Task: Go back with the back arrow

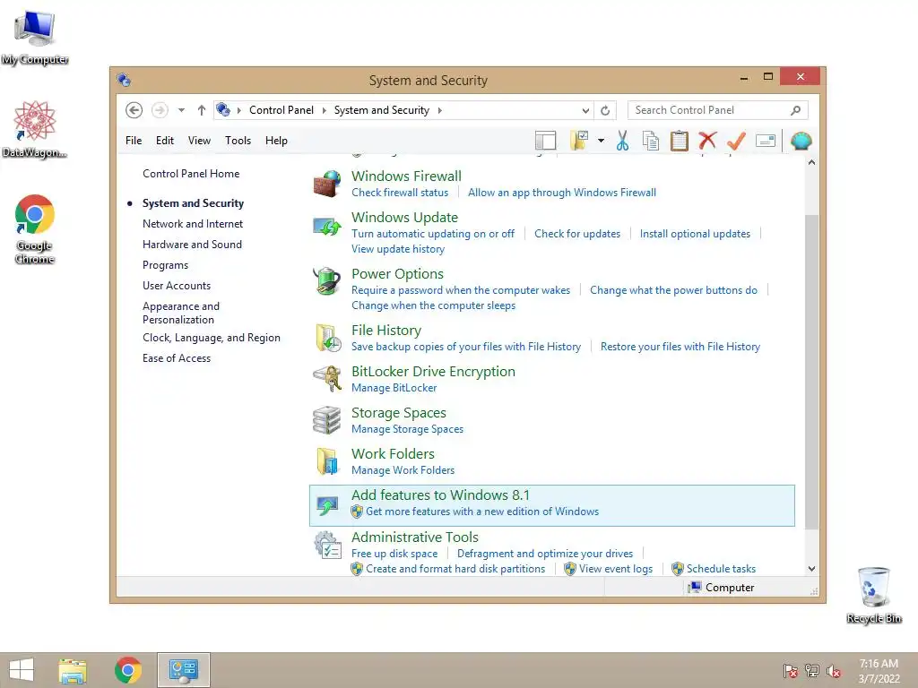Action: coord(134,110)
